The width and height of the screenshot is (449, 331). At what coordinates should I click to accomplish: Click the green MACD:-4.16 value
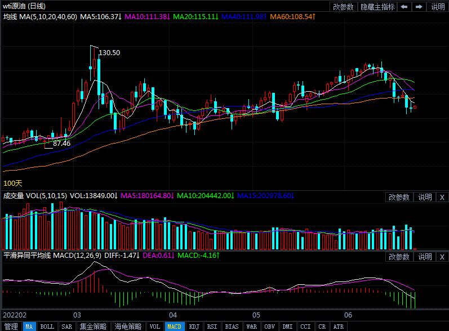tap(198, 255)
